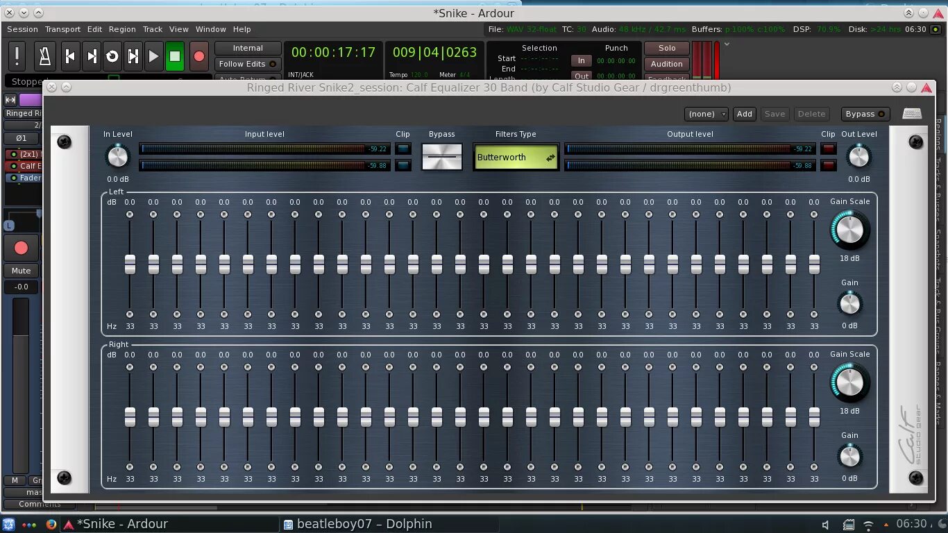Click the Right channel Gain knob
Image resolution: width=948 pixels, height=533 pixels.
849,457
